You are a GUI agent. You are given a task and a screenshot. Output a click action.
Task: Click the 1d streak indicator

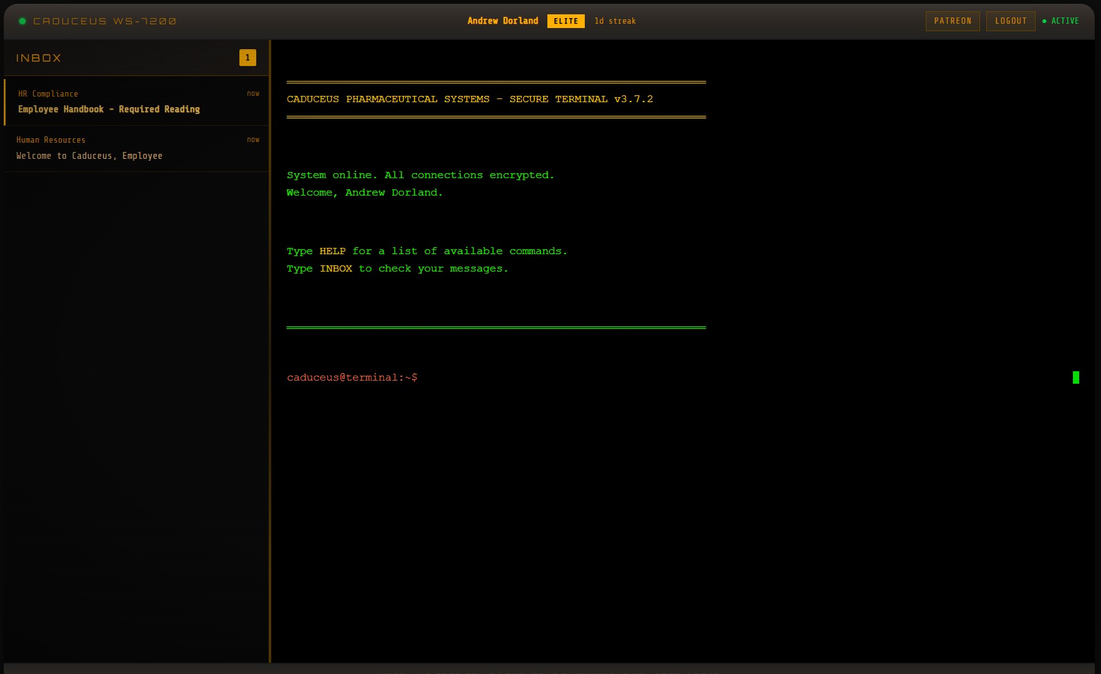coord(615,21)
